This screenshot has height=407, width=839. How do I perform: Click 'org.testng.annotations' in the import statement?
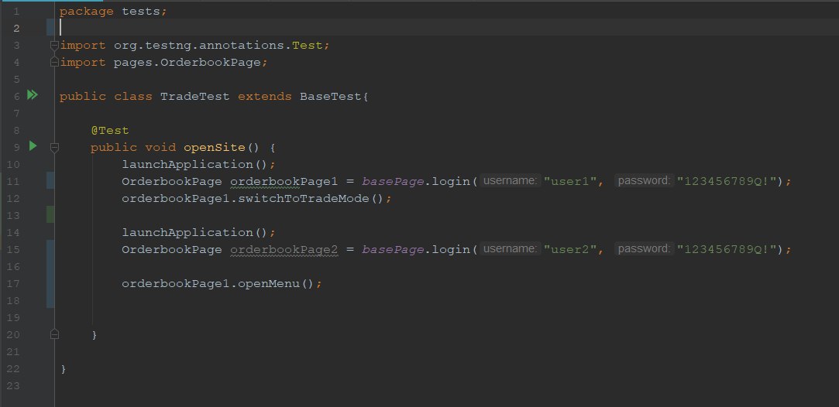click(x=198, y=46)
